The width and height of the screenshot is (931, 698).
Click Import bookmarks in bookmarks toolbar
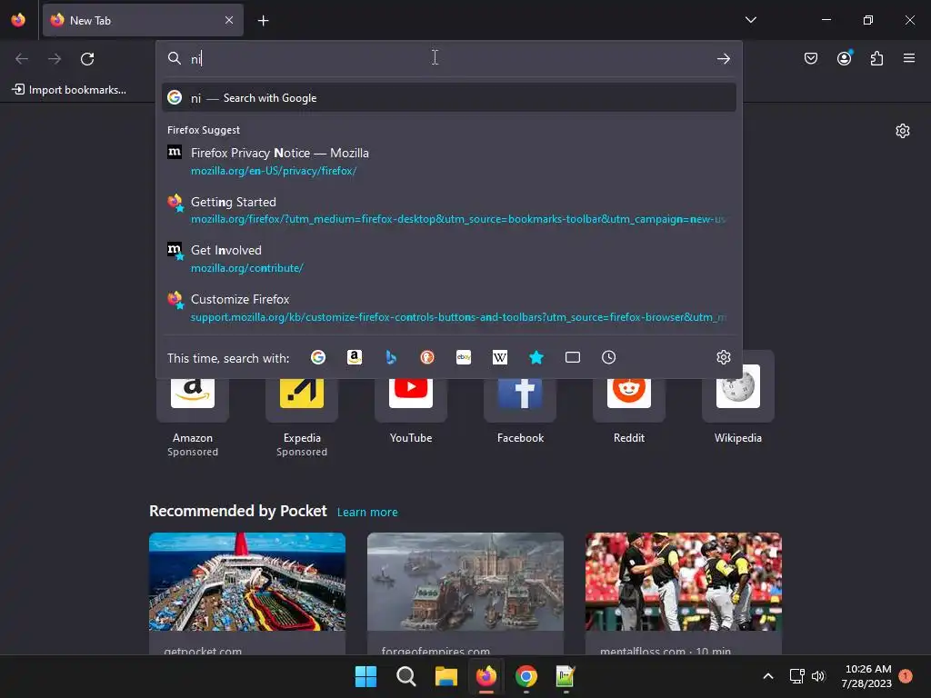tap(69, 90)
